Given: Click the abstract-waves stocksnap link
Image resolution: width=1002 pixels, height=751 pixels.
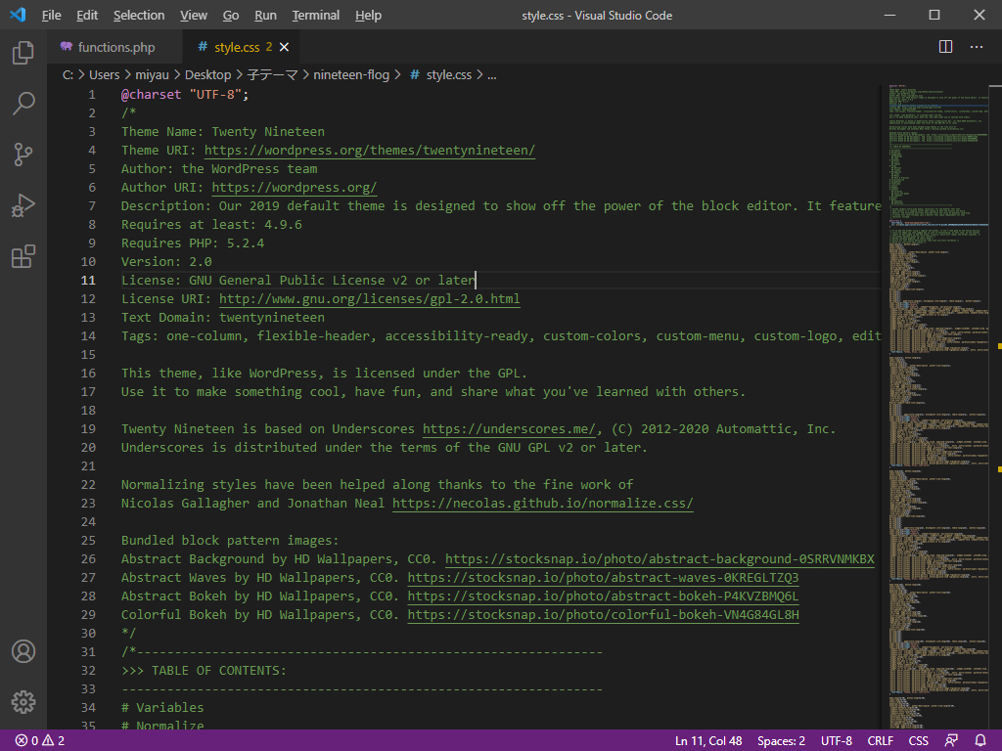Looking at the screenshot, I should coord(603,577).
